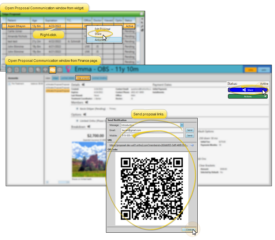Open the edge proposal tab
The height and width of the screenshot is (240, 275).
click(83, 78)
